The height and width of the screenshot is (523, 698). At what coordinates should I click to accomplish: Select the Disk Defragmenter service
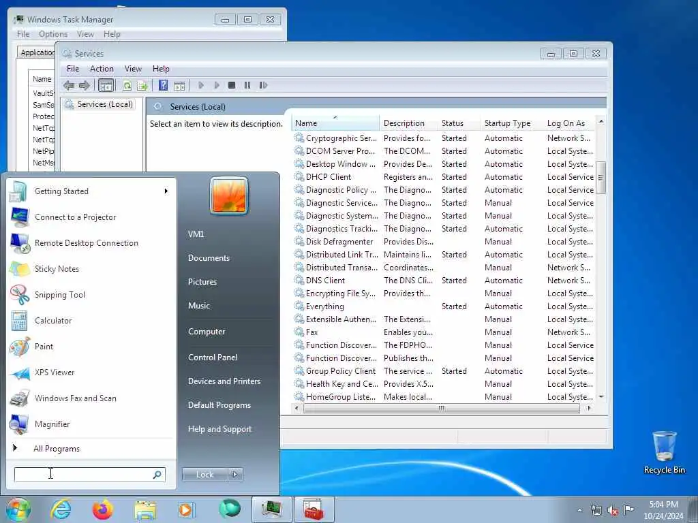tap(444, 242)
